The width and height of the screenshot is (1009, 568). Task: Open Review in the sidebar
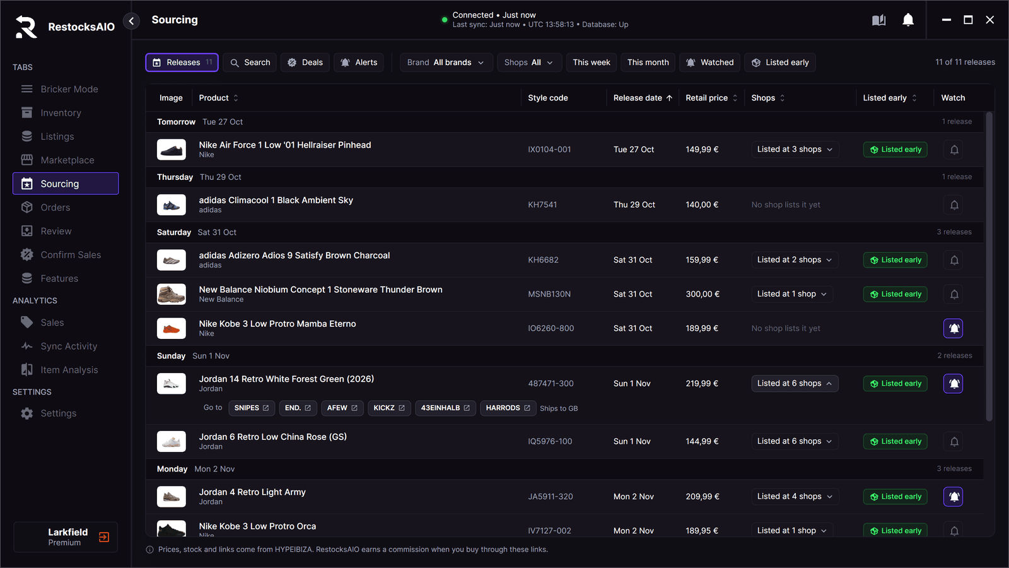click(x=66, y=231)
